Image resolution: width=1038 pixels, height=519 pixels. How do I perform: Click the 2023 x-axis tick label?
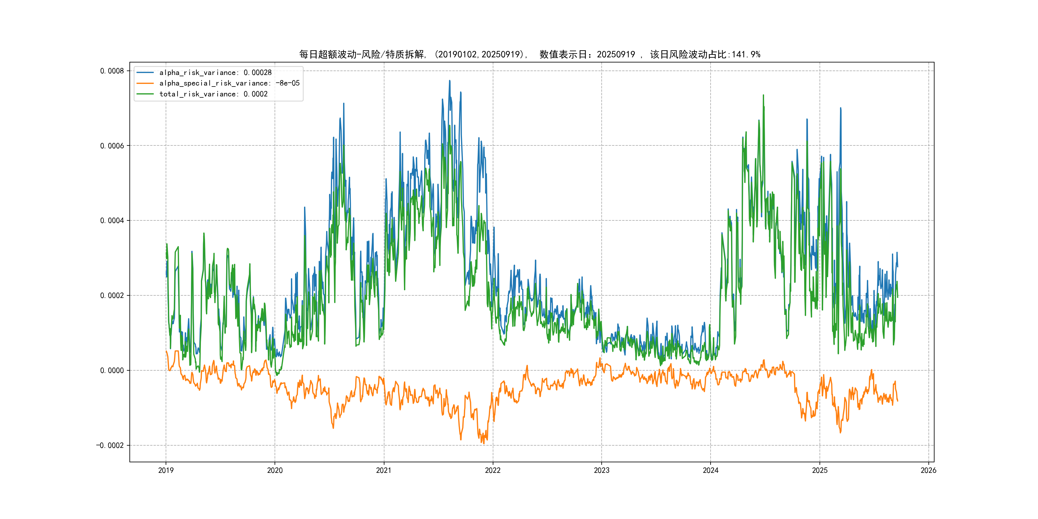click(x=602, y=470)
